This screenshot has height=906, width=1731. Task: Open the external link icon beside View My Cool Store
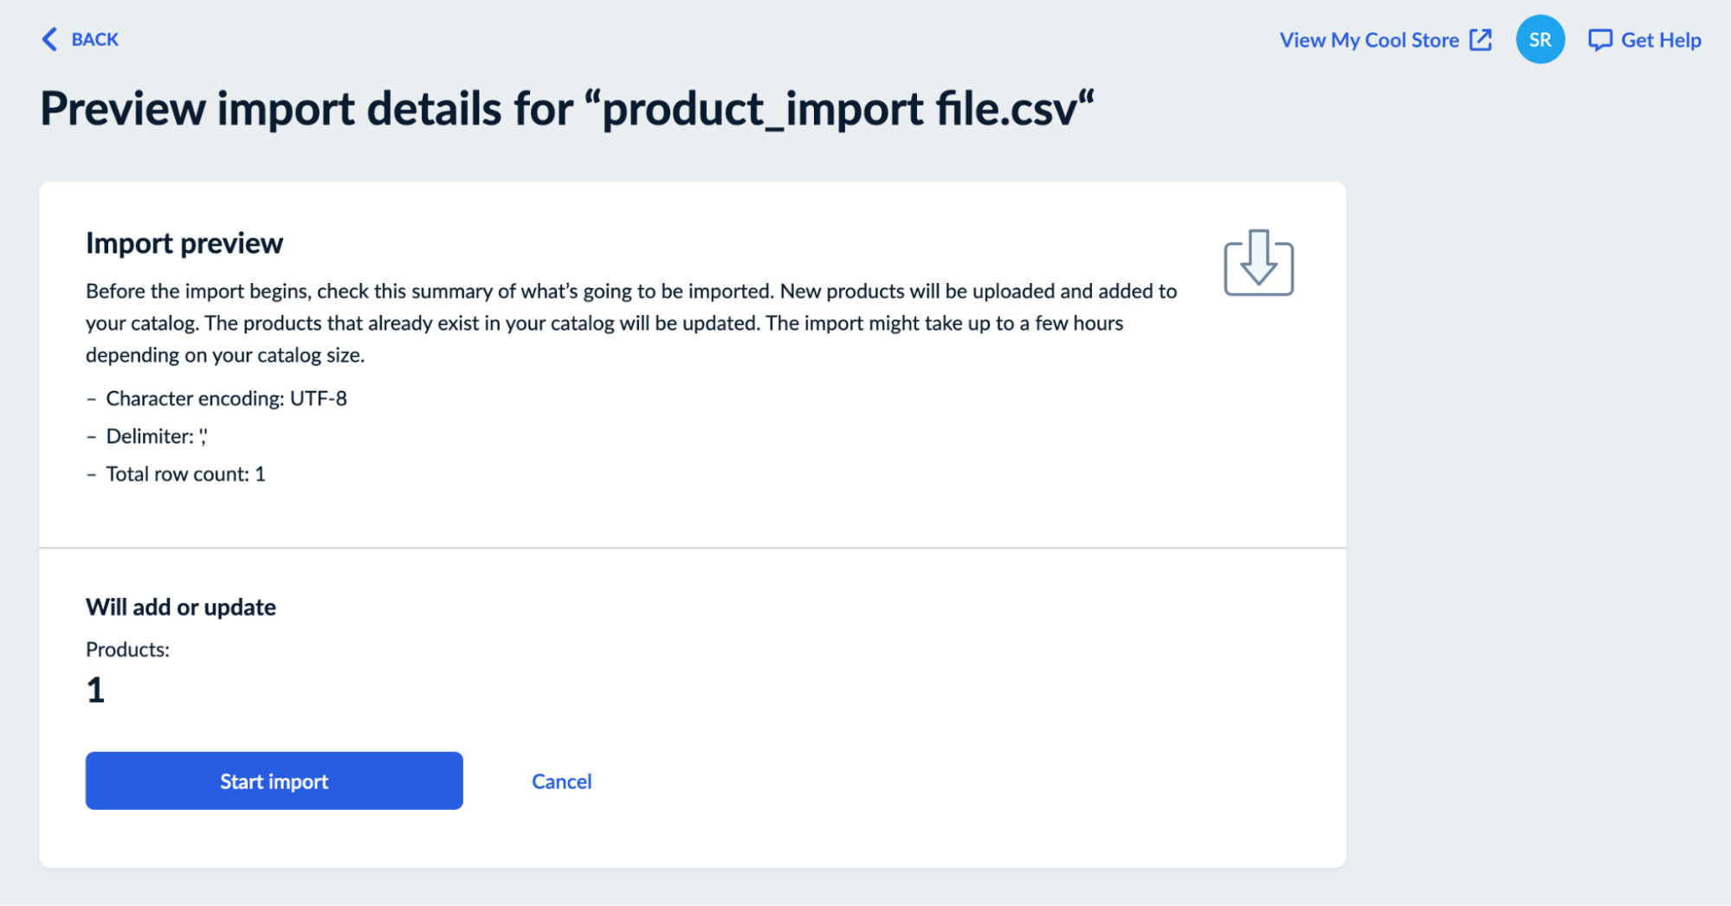point(1481,39)
